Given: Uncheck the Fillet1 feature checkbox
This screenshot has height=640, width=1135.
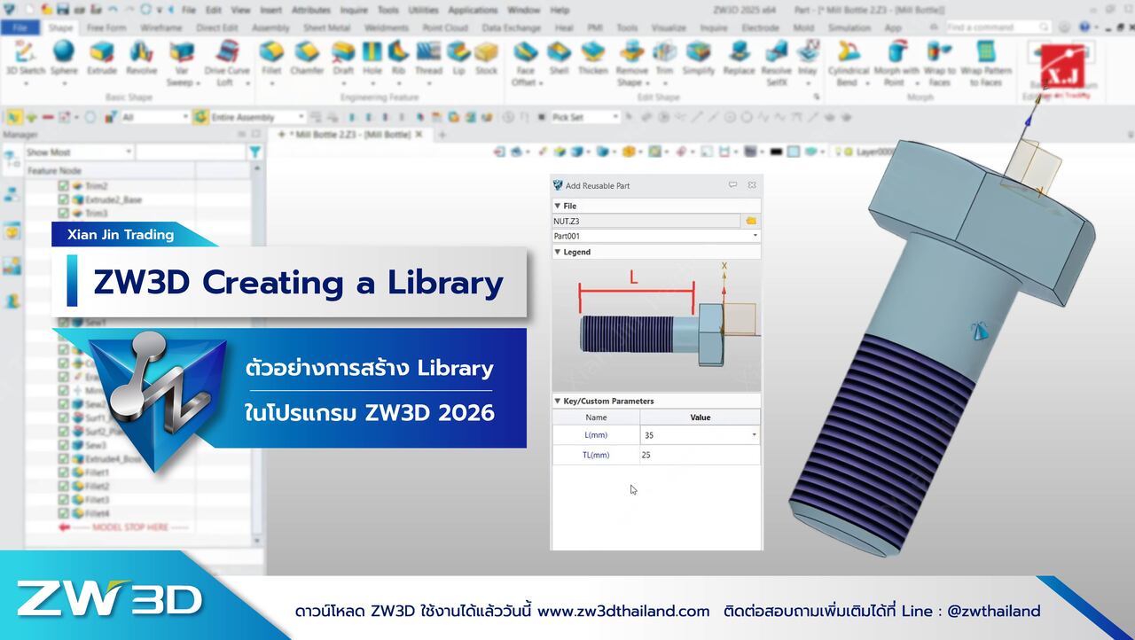Looking at the screenshot, I should (63, 473).
